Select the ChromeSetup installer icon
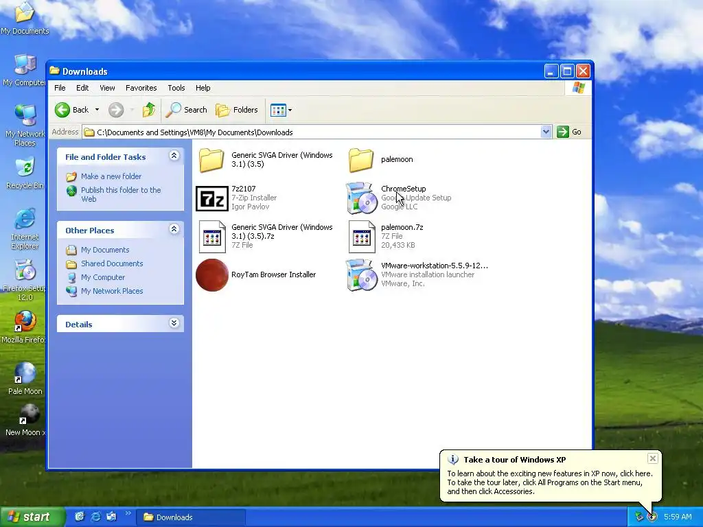Image resolution: width=703 pixels, height=527 pixels. point(361,198)
